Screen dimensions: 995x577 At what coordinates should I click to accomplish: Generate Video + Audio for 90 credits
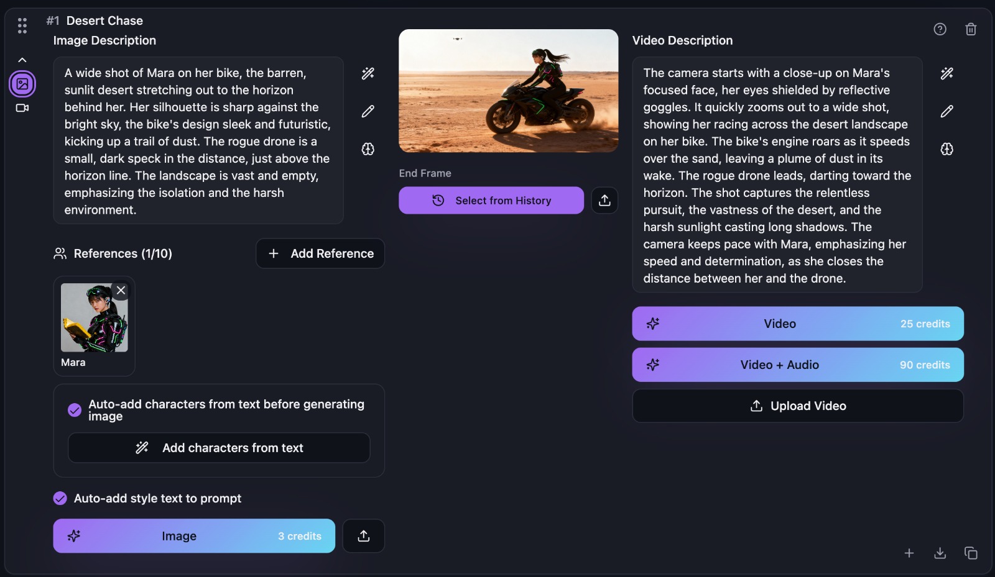pos(798,365)
